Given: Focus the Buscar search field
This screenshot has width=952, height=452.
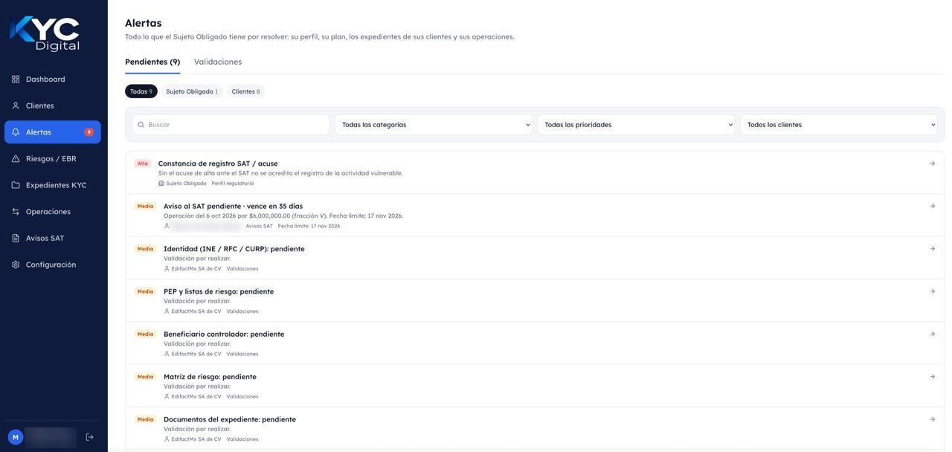Looking at the screenshot, I should [x=231, y=125].
